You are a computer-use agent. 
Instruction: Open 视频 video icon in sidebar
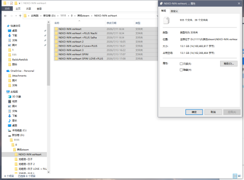pyautogui.click(x=10, y=101)
